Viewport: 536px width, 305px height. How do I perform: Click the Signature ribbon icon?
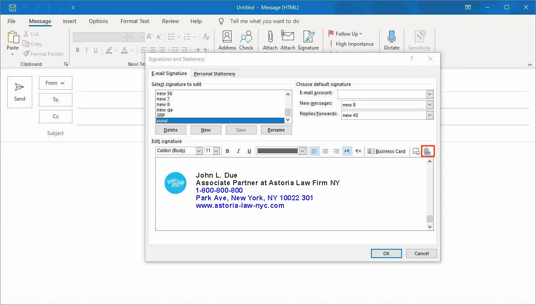[309, 37]
